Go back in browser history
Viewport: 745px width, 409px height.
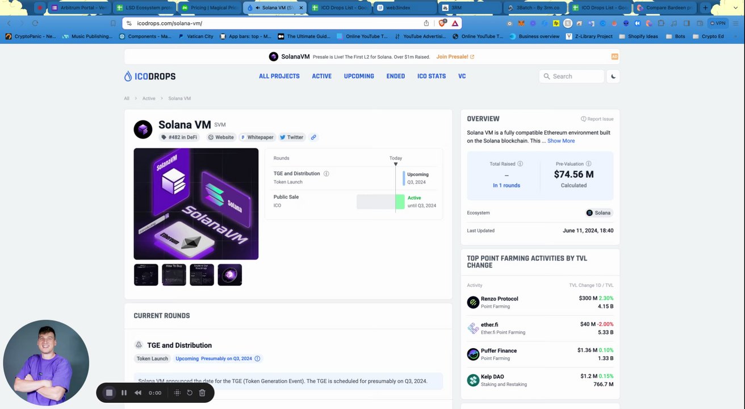click(x=9, y=23)
